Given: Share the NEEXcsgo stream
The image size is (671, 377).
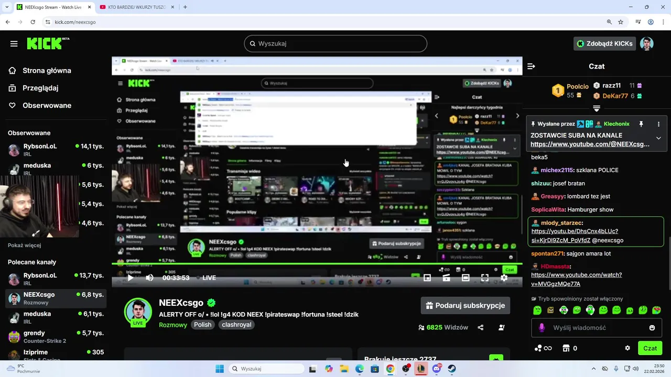Looking at the screenshot, I should [x=481, y=328].
